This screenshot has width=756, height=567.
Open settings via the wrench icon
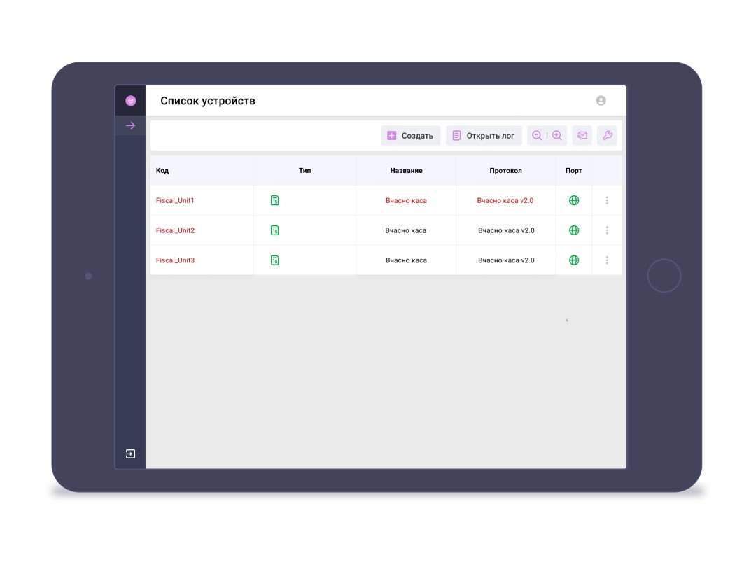point(607,136)
